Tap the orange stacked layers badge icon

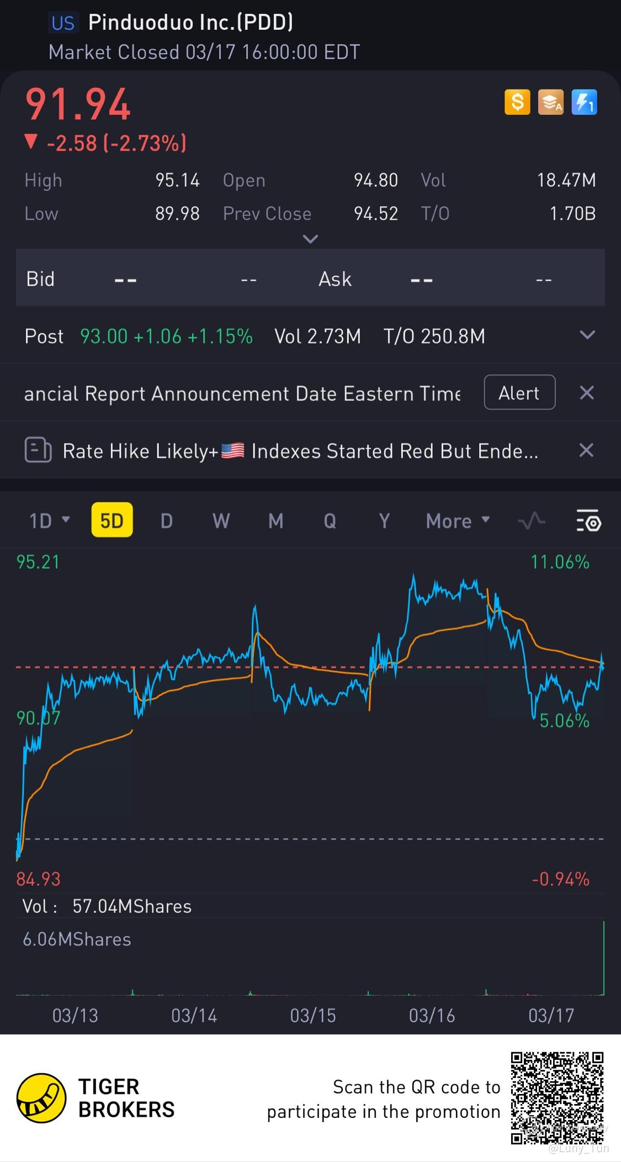click(x=551, y=102)
